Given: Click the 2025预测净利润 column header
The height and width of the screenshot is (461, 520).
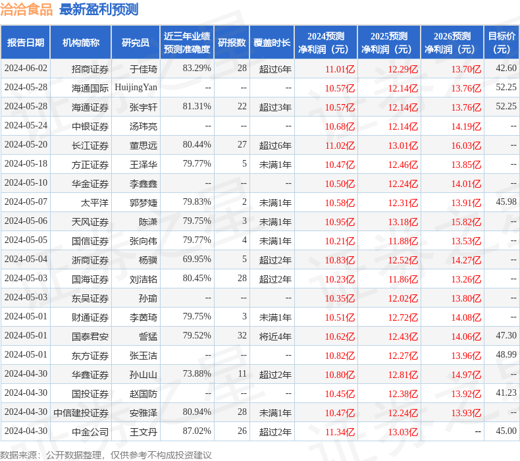Looking at the screenshot, I should tap(389, 43).
